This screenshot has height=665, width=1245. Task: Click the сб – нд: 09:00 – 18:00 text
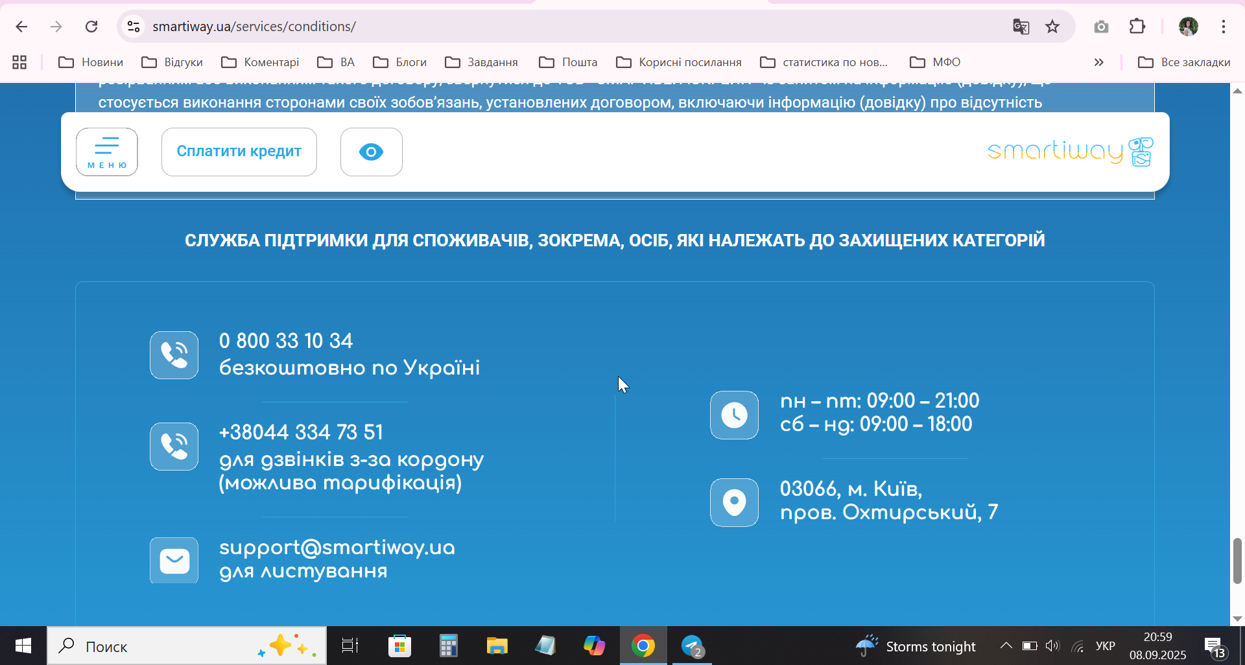click(x=876, y=424)
